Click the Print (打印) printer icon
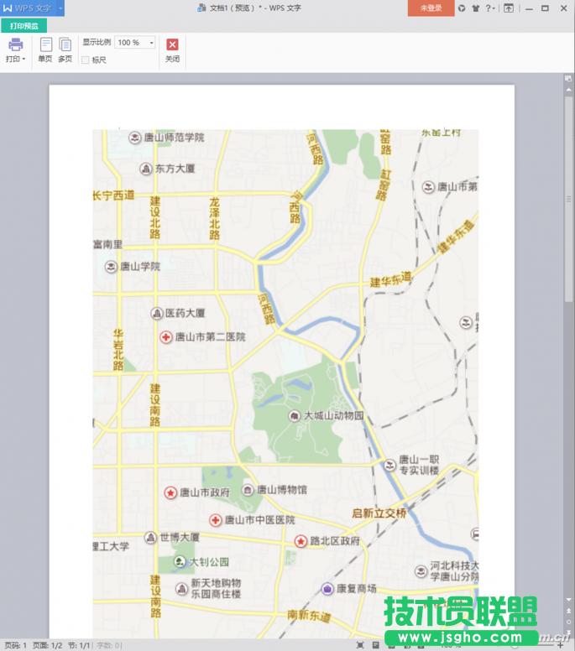 pyautogui.click(x=16, y=45)
